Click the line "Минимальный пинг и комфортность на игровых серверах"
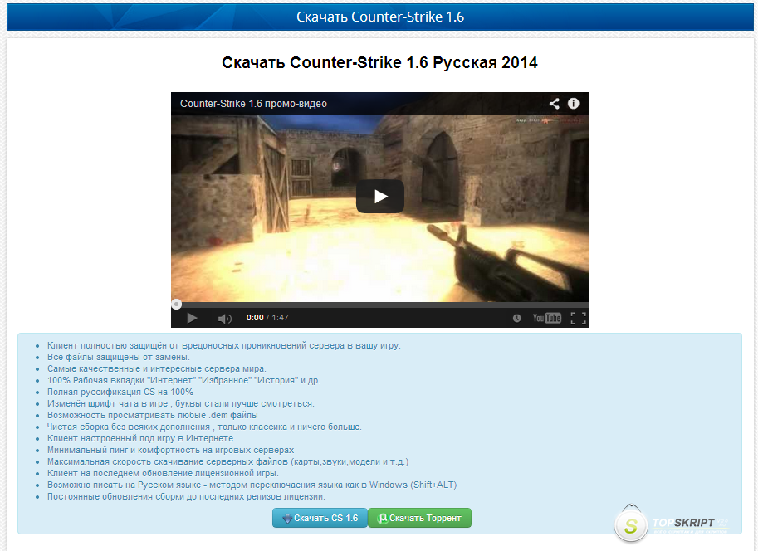 [171, 450]
